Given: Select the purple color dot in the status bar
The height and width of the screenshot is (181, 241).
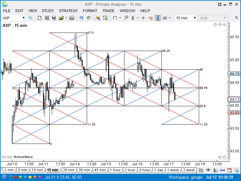Looking at the screenshot, I should (x=40, y=177).
